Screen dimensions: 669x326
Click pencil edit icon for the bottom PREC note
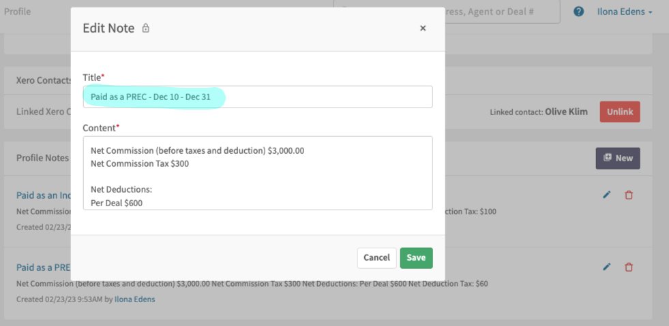(607, 267)
